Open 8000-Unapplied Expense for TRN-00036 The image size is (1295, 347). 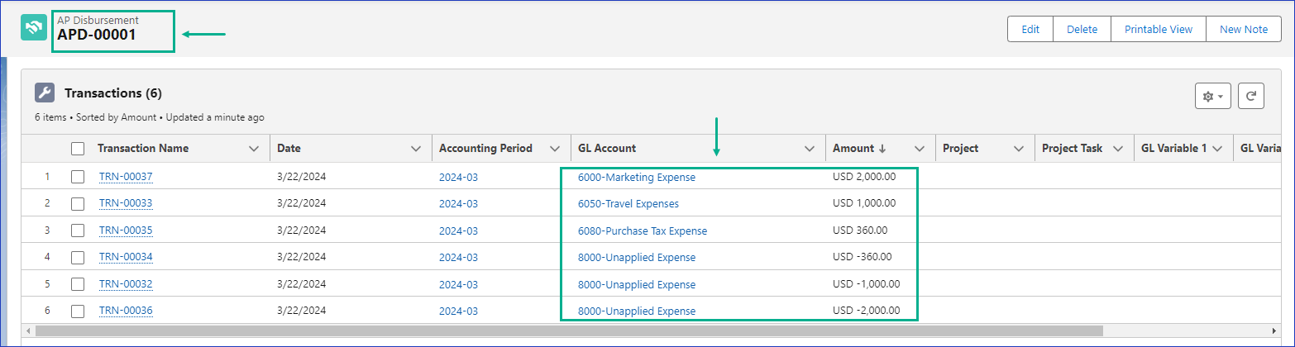click(637, 311)
